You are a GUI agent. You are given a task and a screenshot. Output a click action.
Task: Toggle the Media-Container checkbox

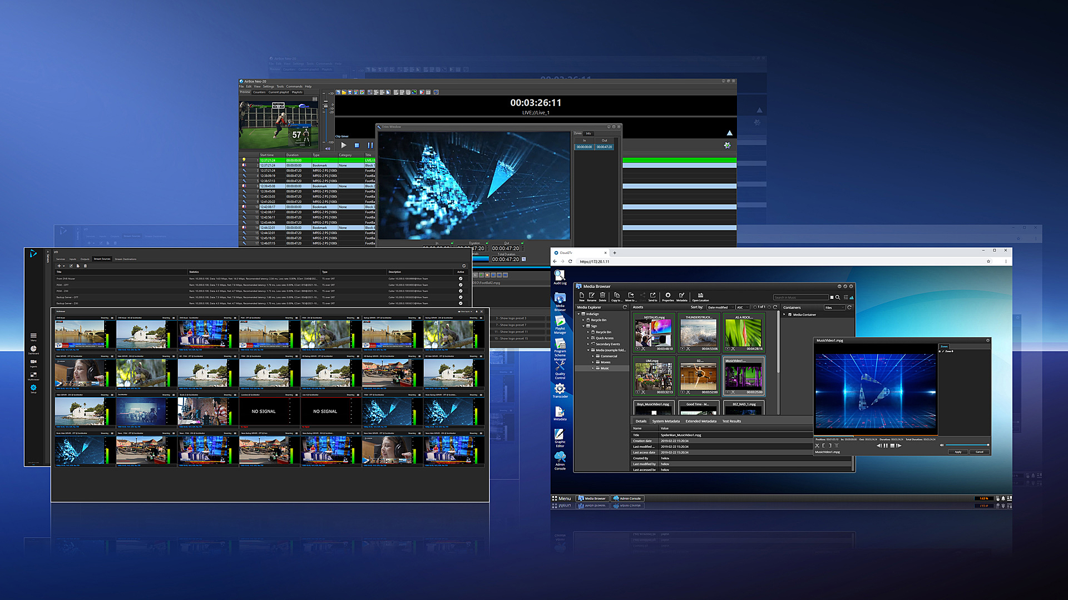click(x=790, y=314)
